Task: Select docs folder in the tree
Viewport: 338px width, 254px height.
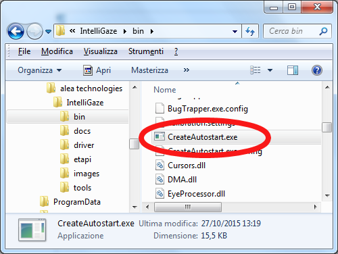Action: click(82, 131)
